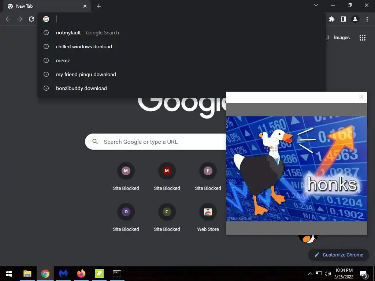The height and width of the screenshot is (281, 375).
Task: Launch Firefox from the taskbar
Action: click(81, 274)
